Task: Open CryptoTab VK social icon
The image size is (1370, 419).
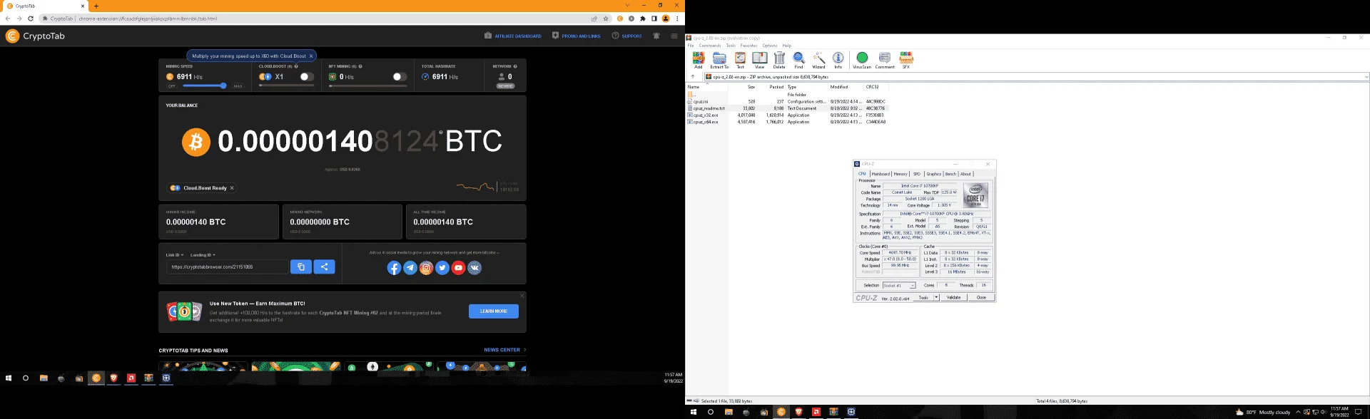Action: [475, 268]
